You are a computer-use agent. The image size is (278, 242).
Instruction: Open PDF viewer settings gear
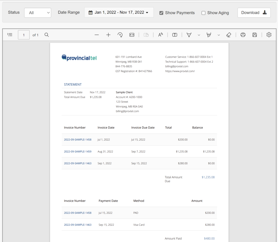tap(269, 35)
